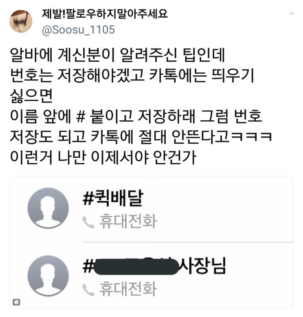Image resolution: width=303 pixels, height=317 pixels.
Task: Click the #퀵배달 contact name
Action: pos(113,198)
